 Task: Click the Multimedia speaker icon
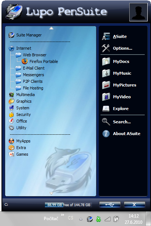11,95
